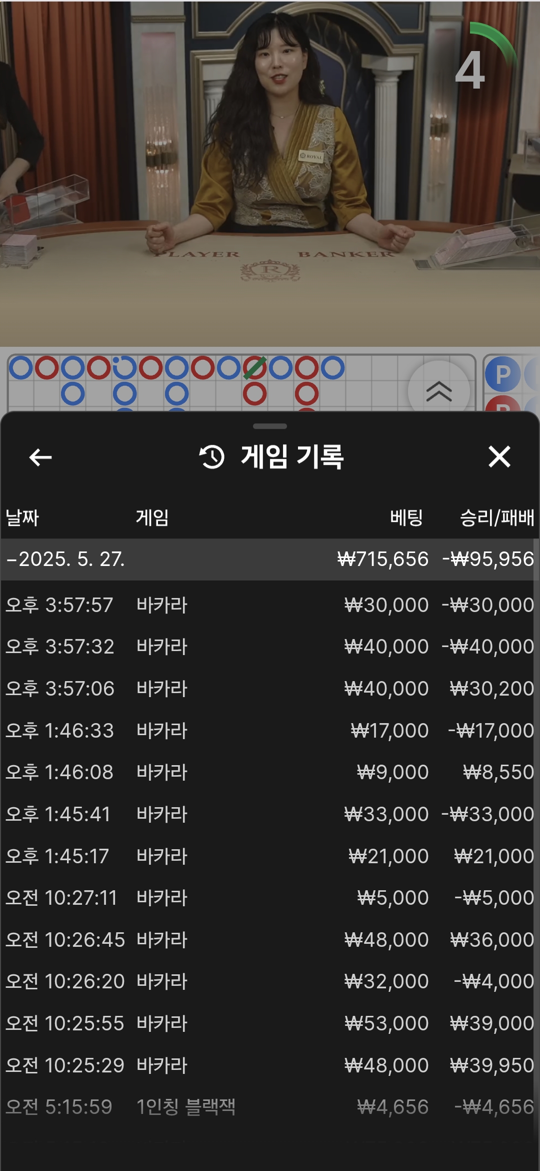Tap the countdown timer showing 4
This screenshot has height=1171, width=540.
click(470, 70)
